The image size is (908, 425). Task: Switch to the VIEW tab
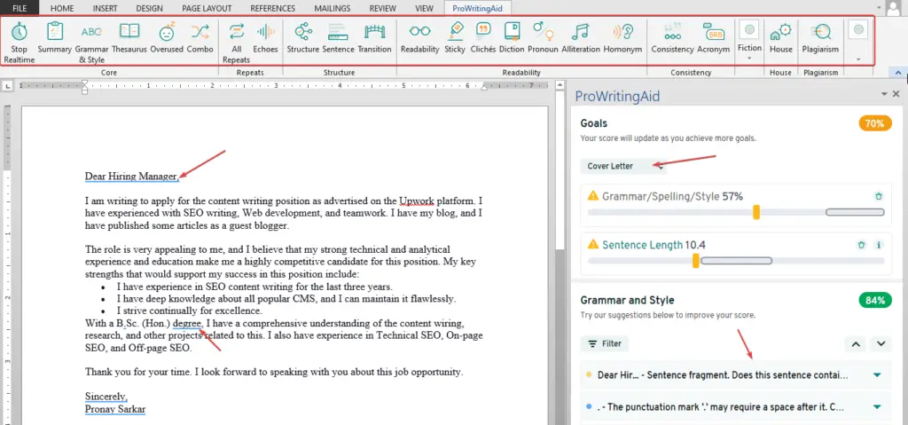425,8
